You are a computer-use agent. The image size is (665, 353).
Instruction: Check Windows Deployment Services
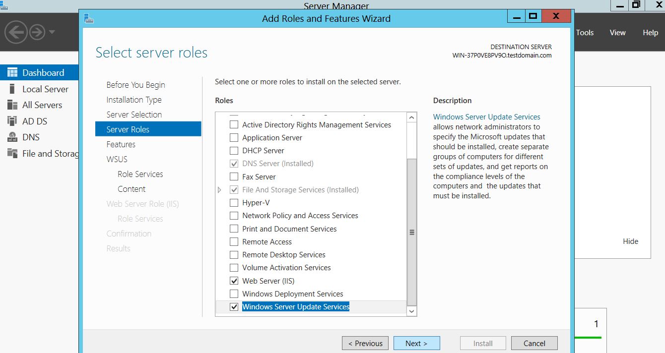pos(234,294)
